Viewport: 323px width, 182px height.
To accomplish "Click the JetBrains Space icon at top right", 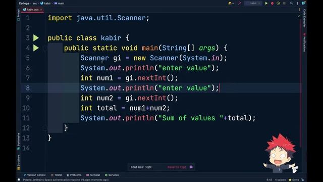I will tap(303, 4).
